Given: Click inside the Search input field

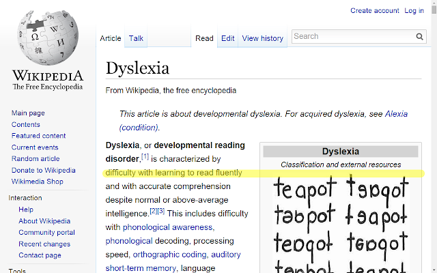Looking at the screenshot, I should click(x=354, y=36).
